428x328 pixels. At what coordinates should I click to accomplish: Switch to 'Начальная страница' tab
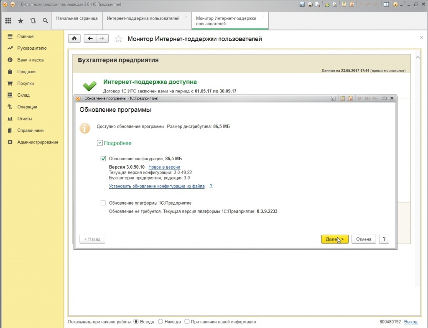pos(77,18)
